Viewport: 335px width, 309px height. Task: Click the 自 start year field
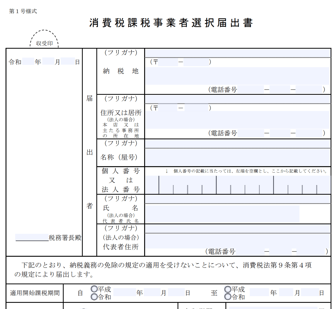(x=124, y=292)
